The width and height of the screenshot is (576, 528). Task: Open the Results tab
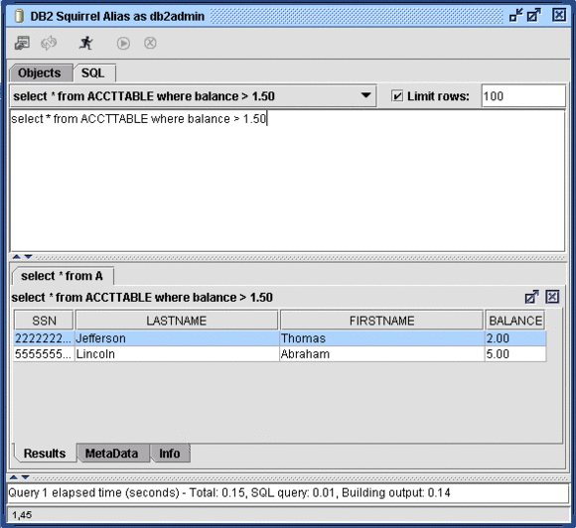(45, 454)
